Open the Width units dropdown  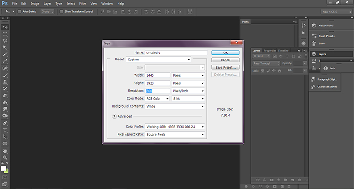[188, 75]
